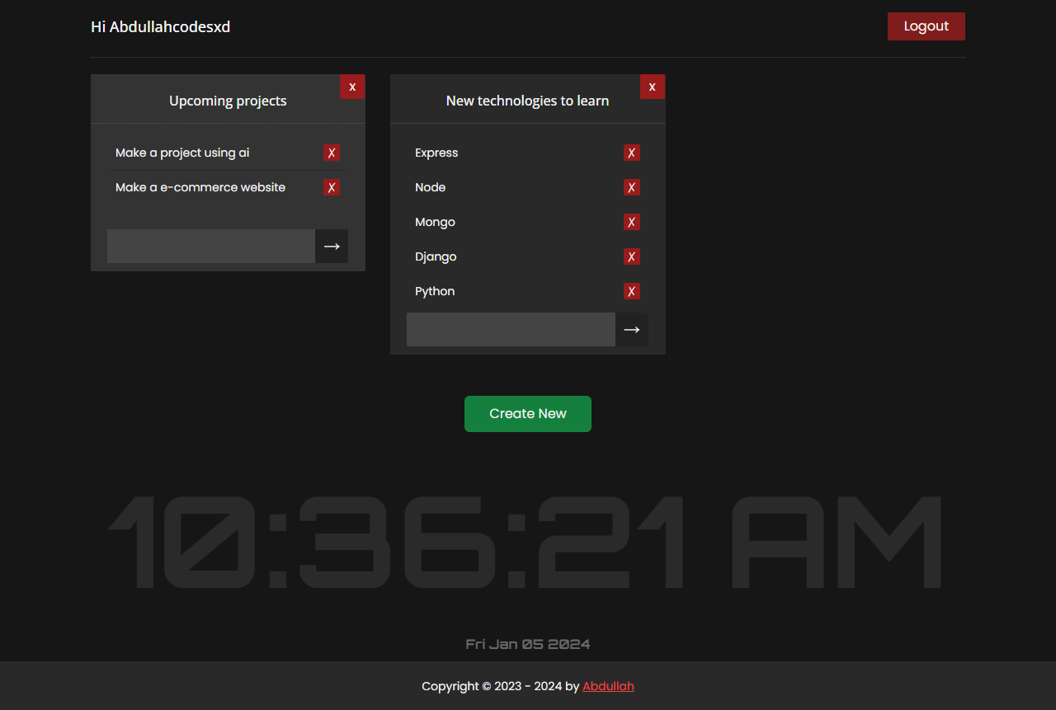This screenshot has width=1056, height=710.
Task: Submit new item arrow in Upcoming projects
Action: (332, 247)
